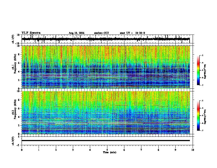The height and width of the screenshot is (168, 217).
Task: Click the ch.2 "Frequency (kHz)" axis label
Action: 15,109
